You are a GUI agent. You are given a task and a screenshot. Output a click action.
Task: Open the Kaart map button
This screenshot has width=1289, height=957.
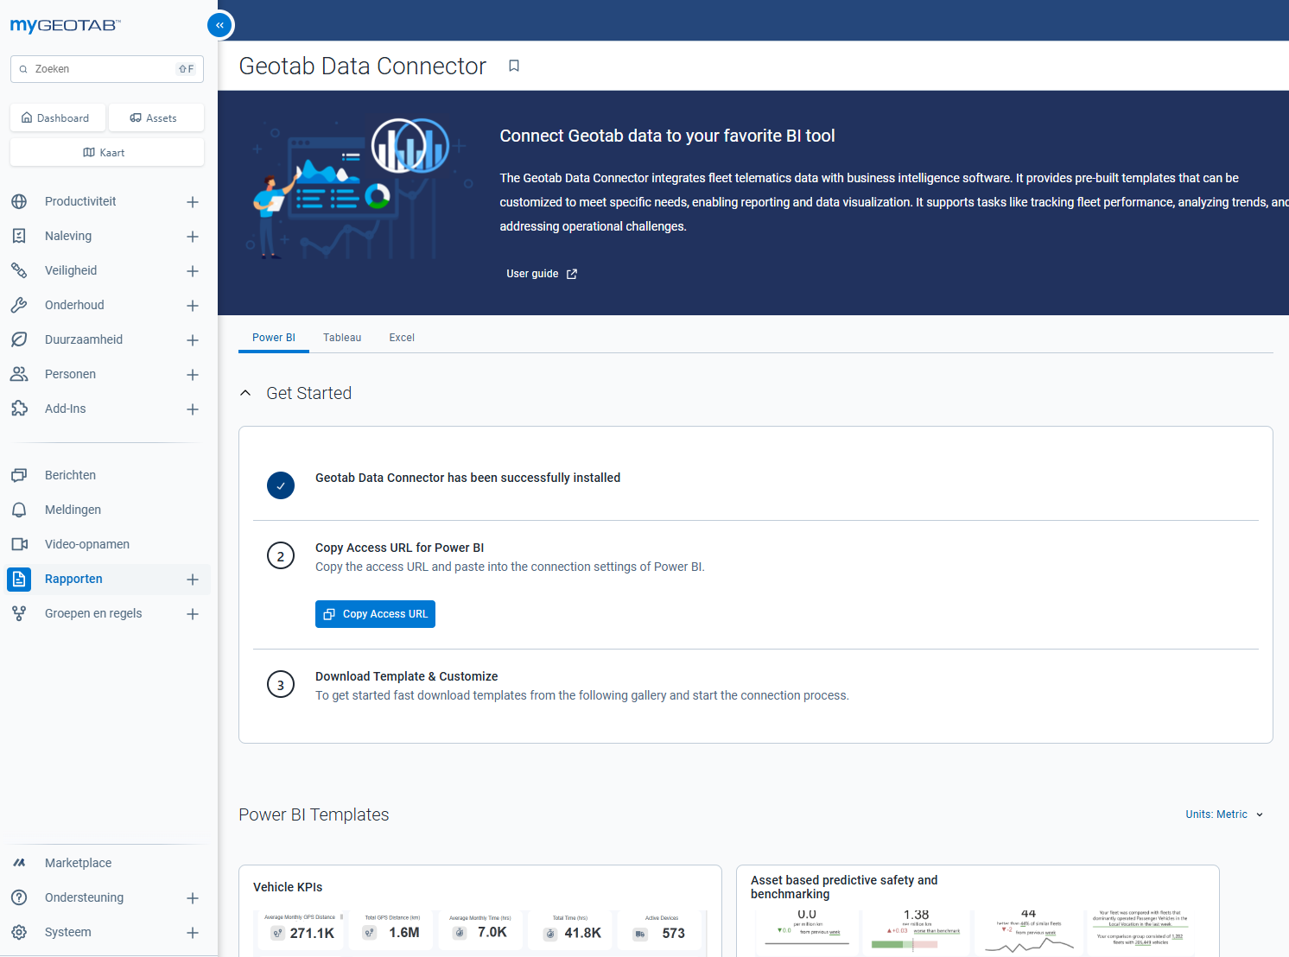(x=107, y=152)
